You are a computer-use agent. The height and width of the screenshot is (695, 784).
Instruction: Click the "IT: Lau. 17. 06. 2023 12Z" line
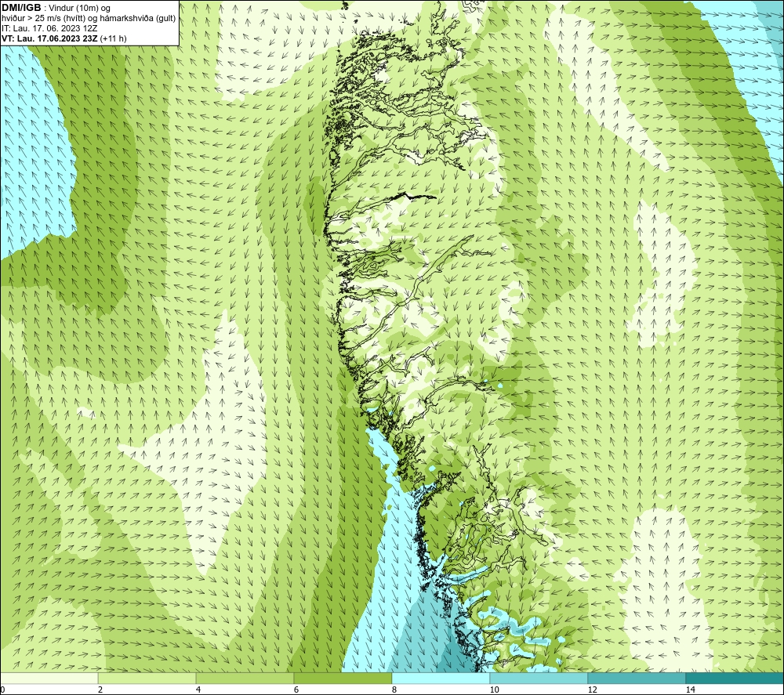49,28
